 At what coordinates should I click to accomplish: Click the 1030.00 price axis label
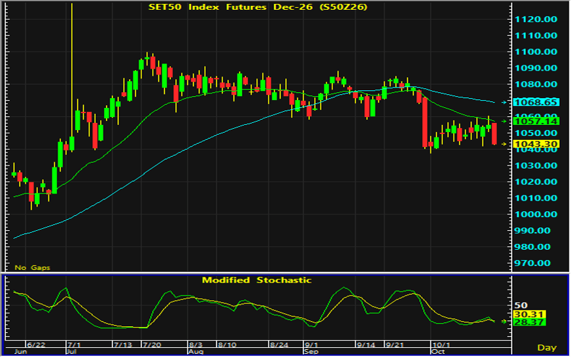point(536,165)
